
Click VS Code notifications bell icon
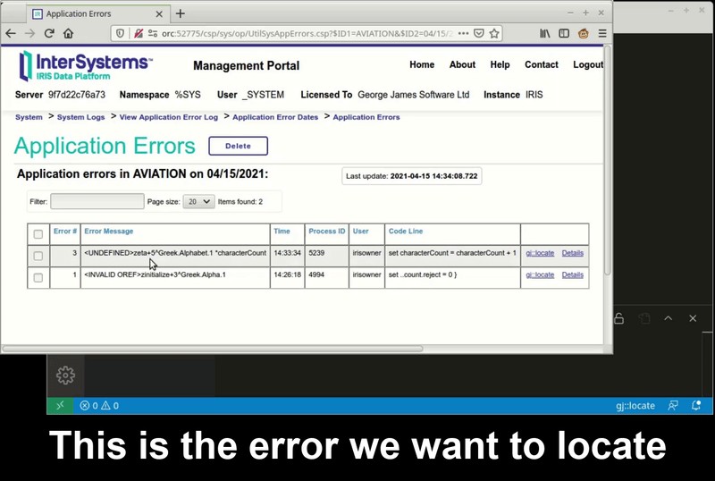point(696,405)
